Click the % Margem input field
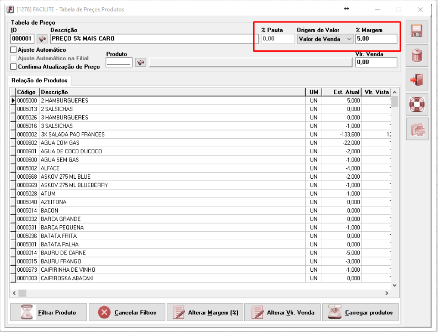This screenshot has height=332, width=438. 376,39
